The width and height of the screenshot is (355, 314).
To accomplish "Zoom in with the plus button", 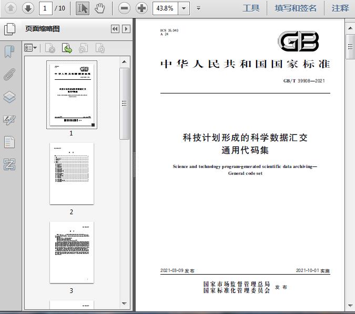I will 141,8.
